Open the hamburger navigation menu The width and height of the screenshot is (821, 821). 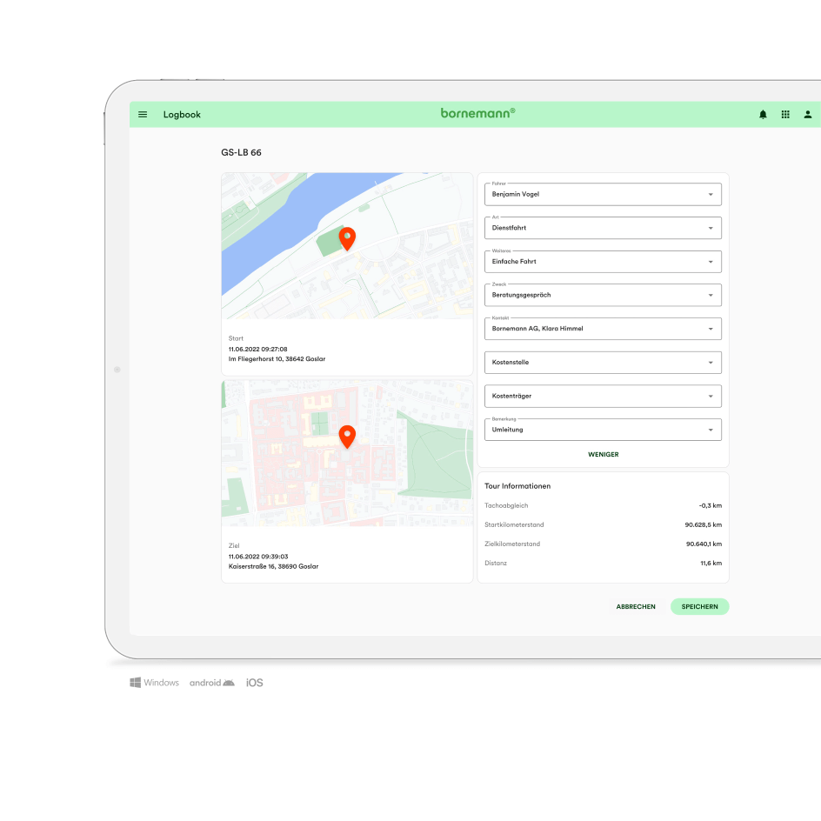coord(143,115)
